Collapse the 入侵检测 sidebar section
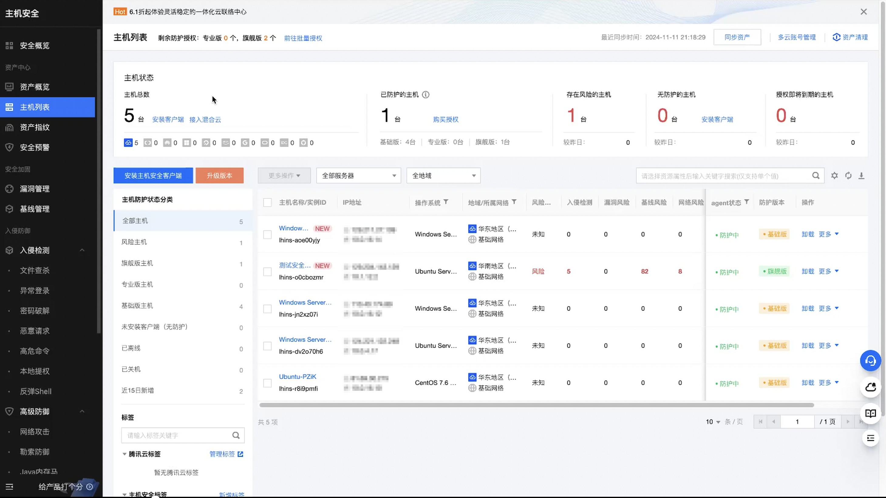Screen dimensions: 886x498 (x=82, y=250)
